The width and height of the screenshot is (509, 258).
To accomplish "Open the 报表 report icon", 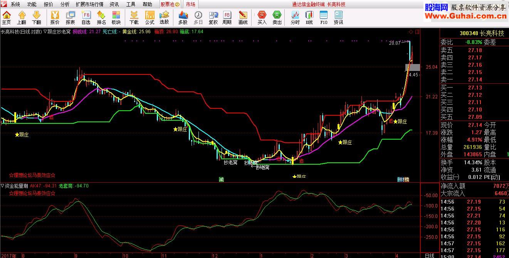I will coord(71,17).
